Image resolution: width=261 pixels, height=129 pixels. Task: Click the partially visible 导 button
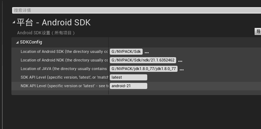pos(258,31)
